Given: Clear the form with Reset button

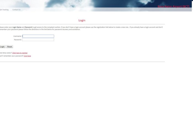Looking at the screenshot, I should (10, 47).
